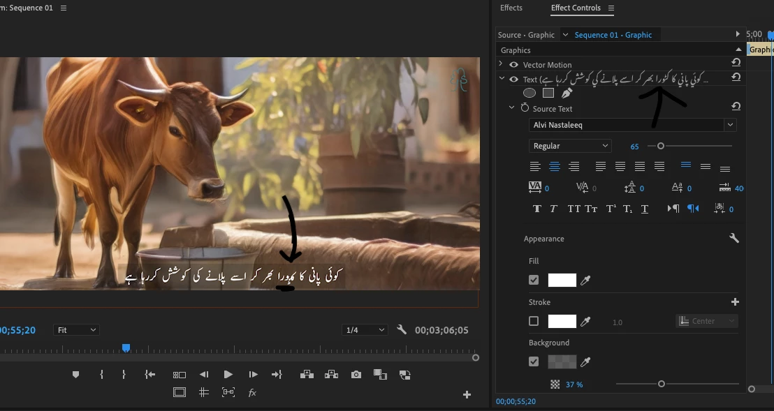Viewport: 774px width, 411px height.
Task: Select Sequence 01 · Graphic tab
Action: (x=613, y=35)
